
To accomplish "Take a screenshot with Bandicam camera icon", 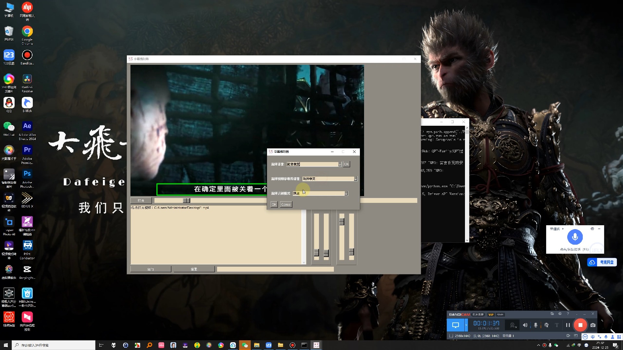I will pyautogui.click(x=593, y=325).
